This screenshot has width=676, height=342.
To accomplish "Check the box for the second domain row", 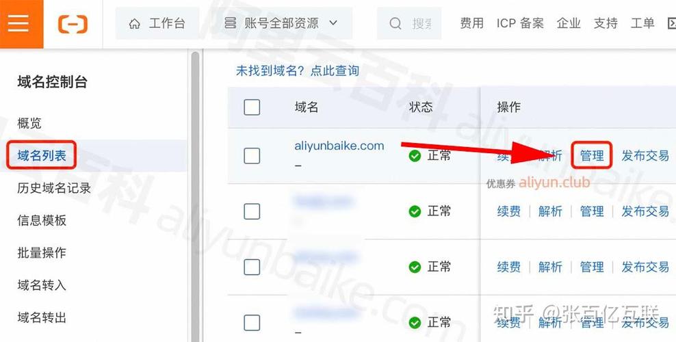I will tap(252, 211).
